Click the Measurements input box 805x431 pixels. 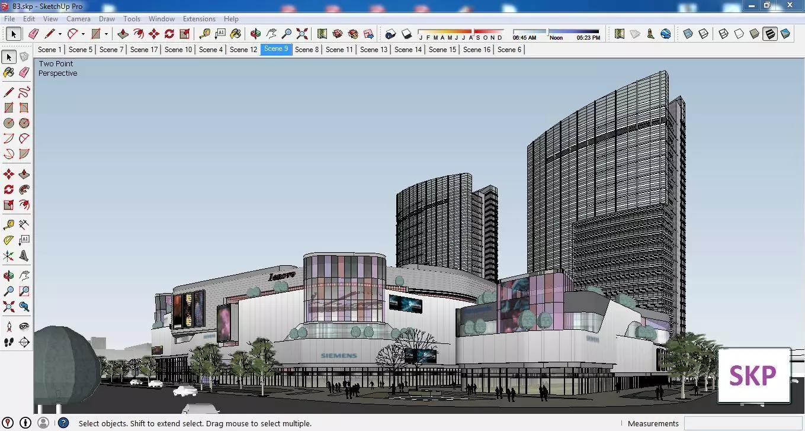pos(743,423)
